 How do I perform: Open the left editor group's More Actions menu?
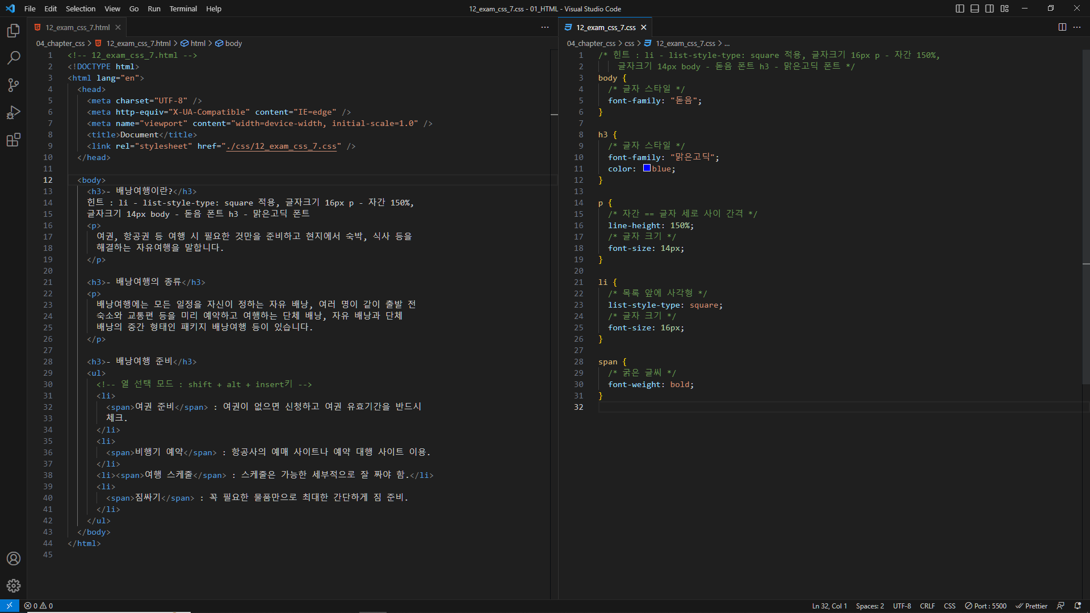(545, 27)
